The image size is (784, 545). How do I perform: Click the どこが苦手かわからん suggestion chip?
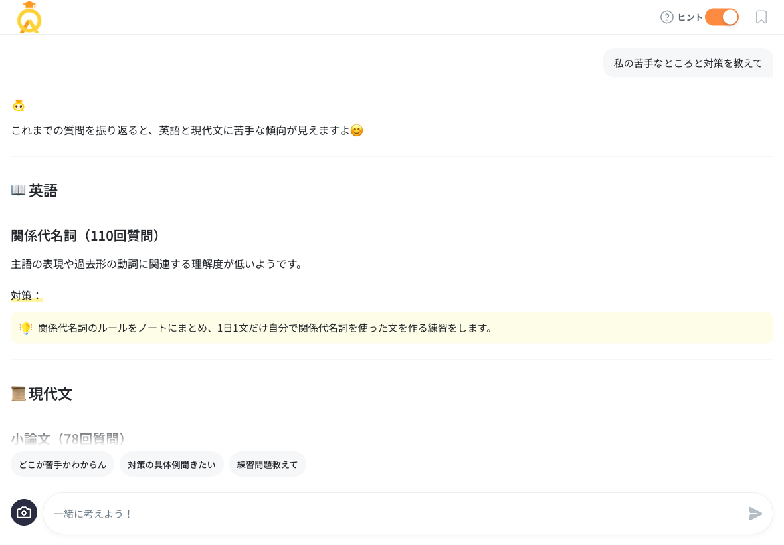click(62, 464)
